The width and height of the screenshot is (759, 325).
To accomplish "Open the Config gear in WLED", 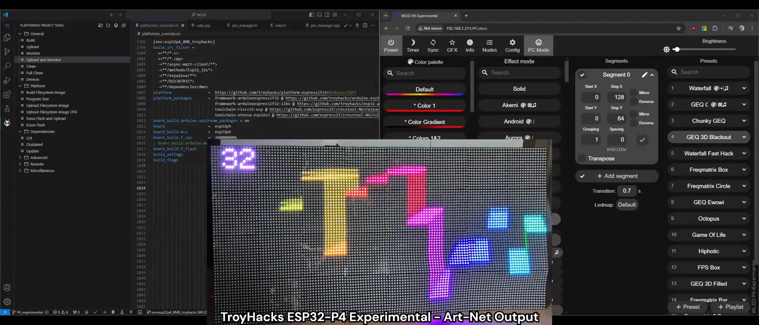I will pos(512,45).
